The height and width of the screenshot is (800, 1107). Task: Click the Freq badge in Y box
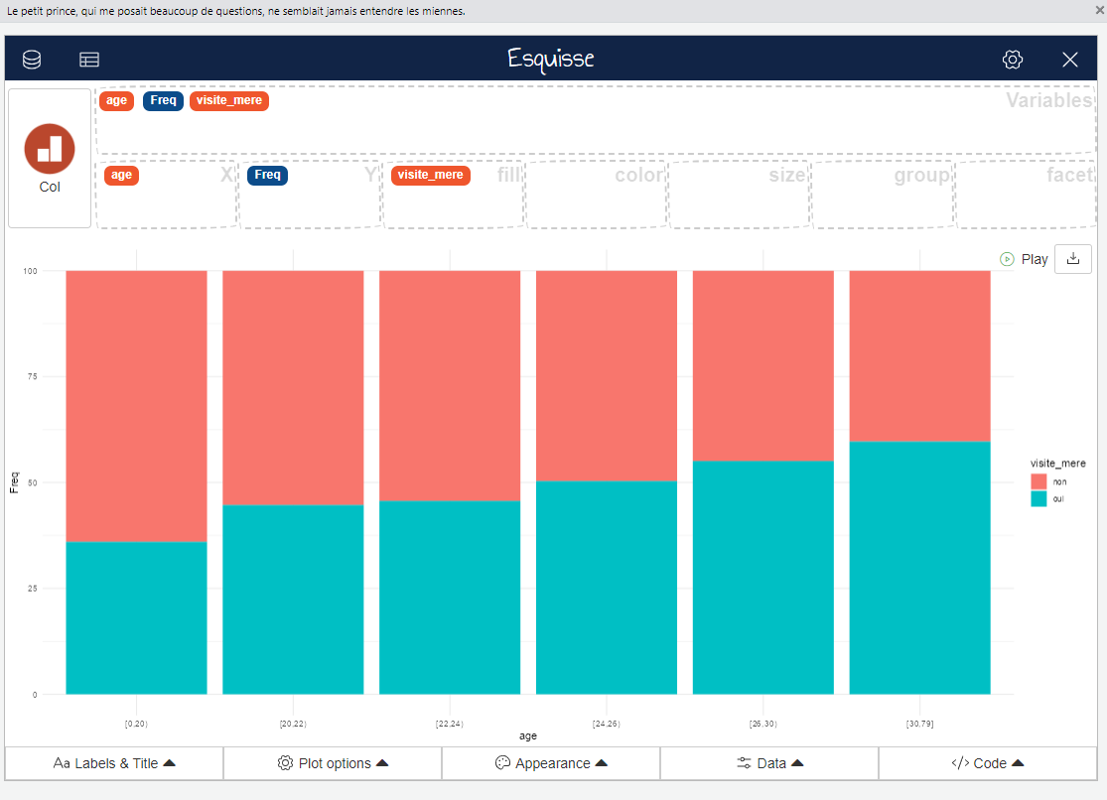click(267, 176)
